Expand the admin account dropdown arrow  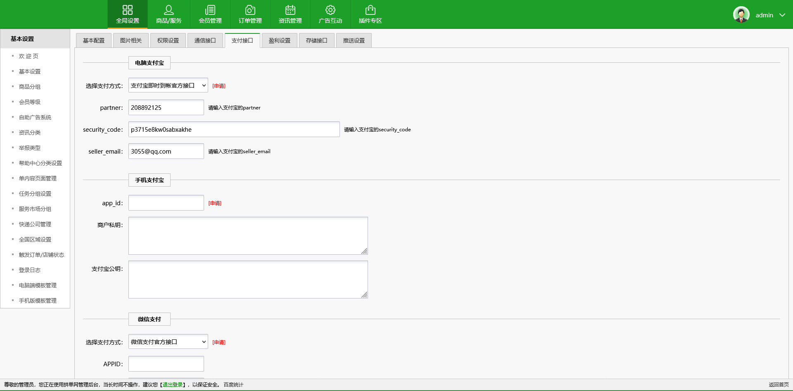pos(782,15)
